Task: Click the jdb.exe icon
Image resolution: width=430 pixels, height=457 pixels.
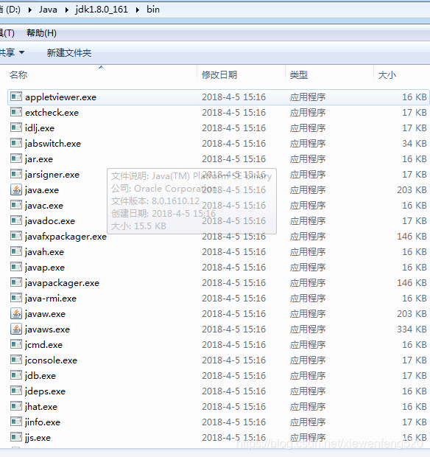Action: [16, 375]
